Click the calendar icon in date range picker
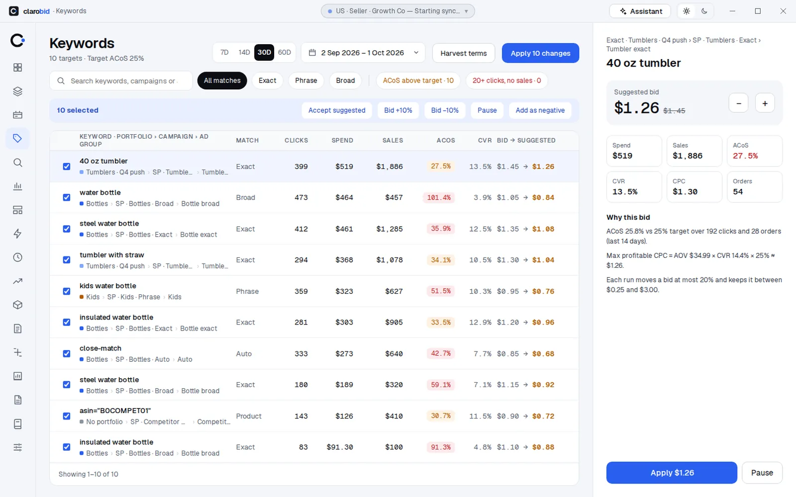Image resolution: width=796 pixels, height=497 pixels. (312, 53)
